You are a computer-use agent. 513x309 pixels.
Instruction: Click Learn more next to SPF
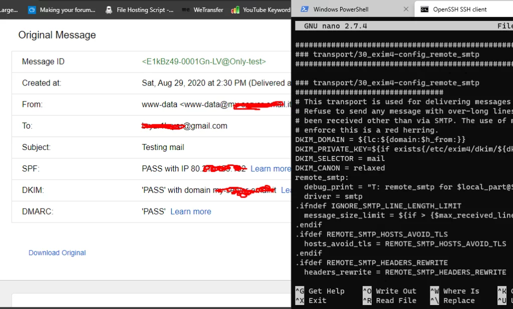[x=271, y=168]
